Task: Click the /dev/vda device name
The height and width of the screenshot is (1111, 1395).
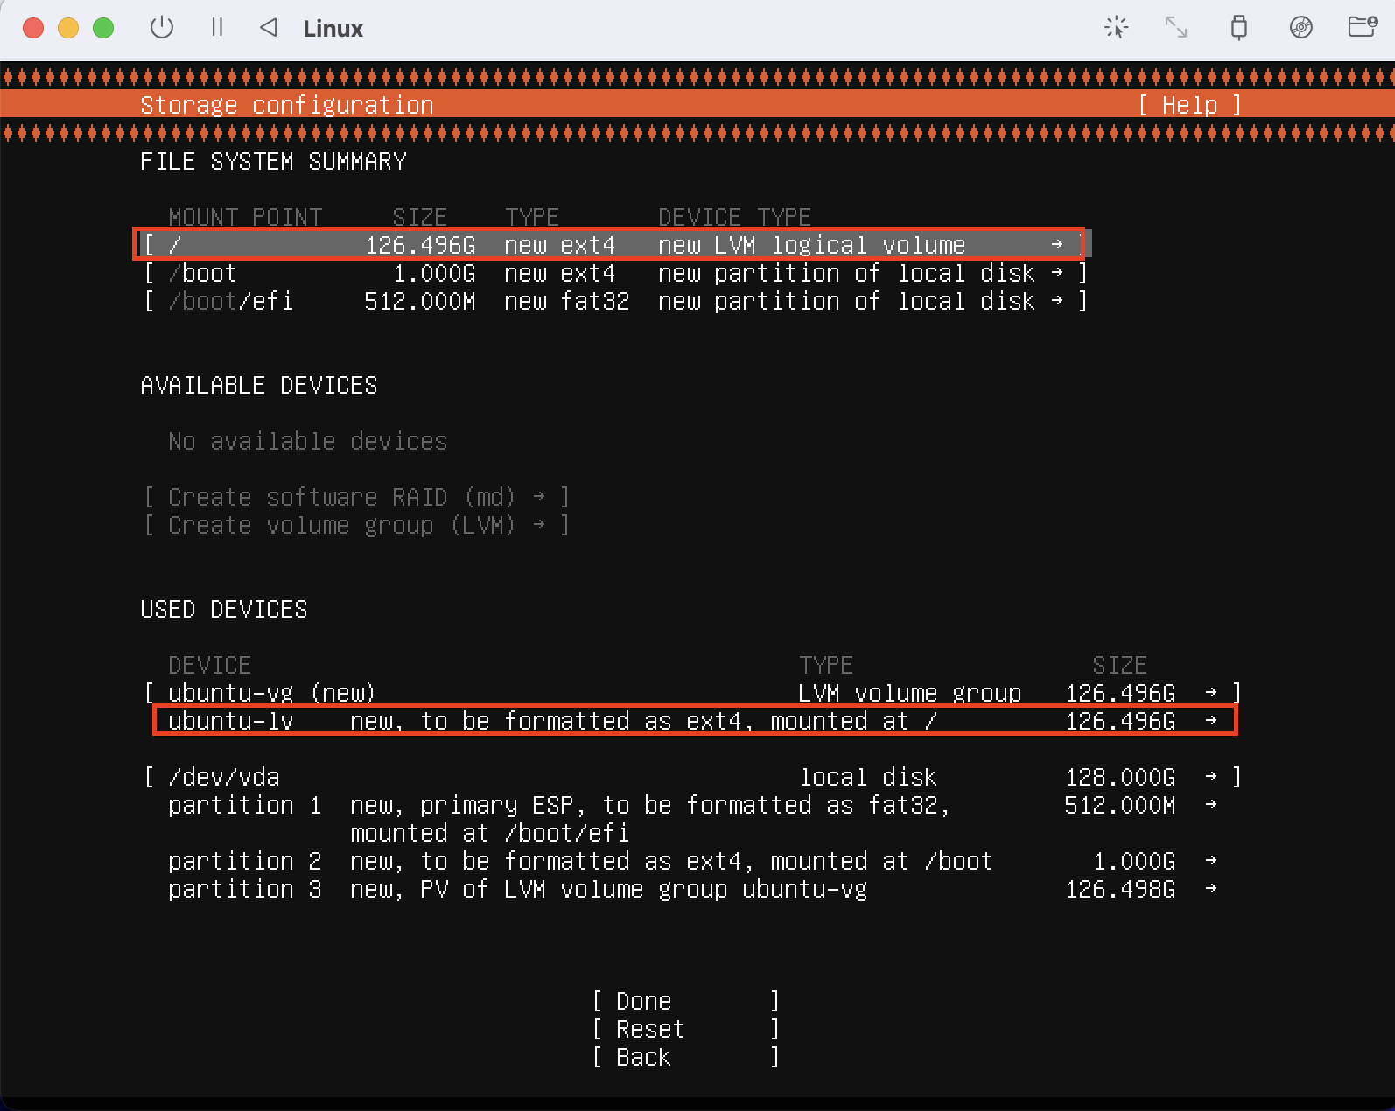Action: click(224, 777)
